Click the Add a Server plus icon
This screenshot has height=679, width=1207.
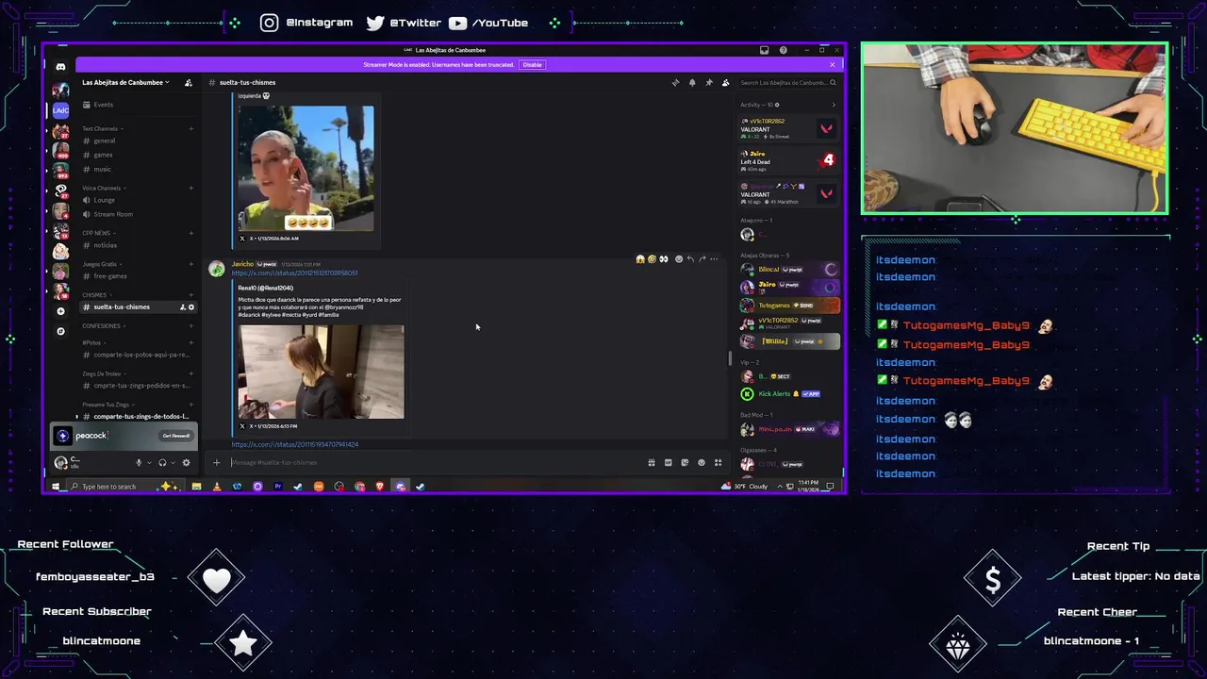pos(60,311)
